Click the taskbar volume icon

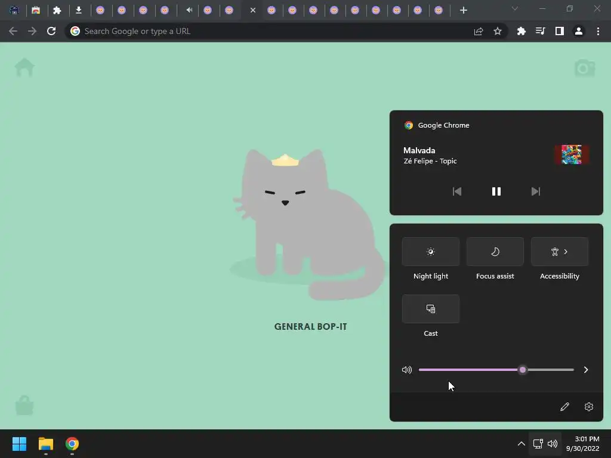tap(553, 444)
